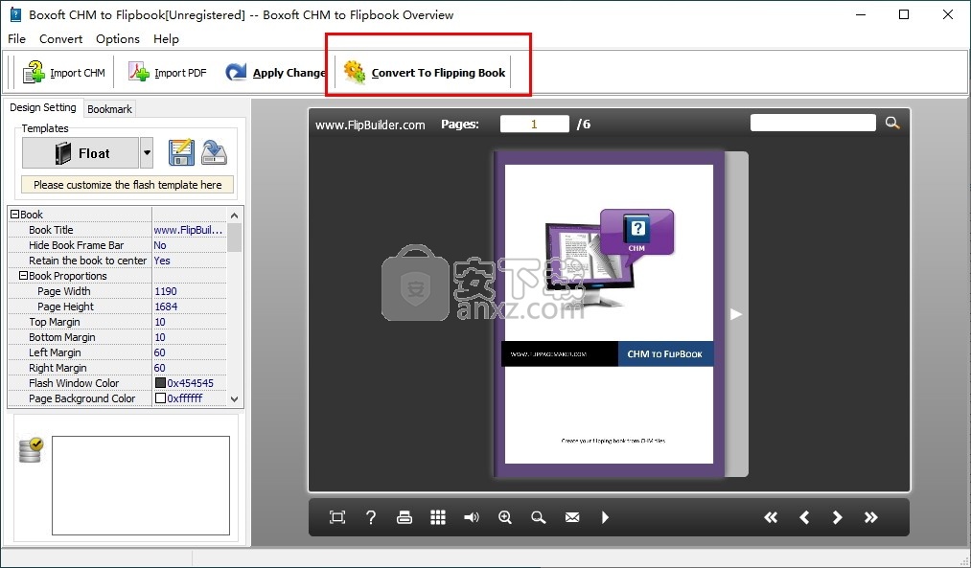Click the Flash Window Color swatch

pyautogui.click(x=160, y=383)
